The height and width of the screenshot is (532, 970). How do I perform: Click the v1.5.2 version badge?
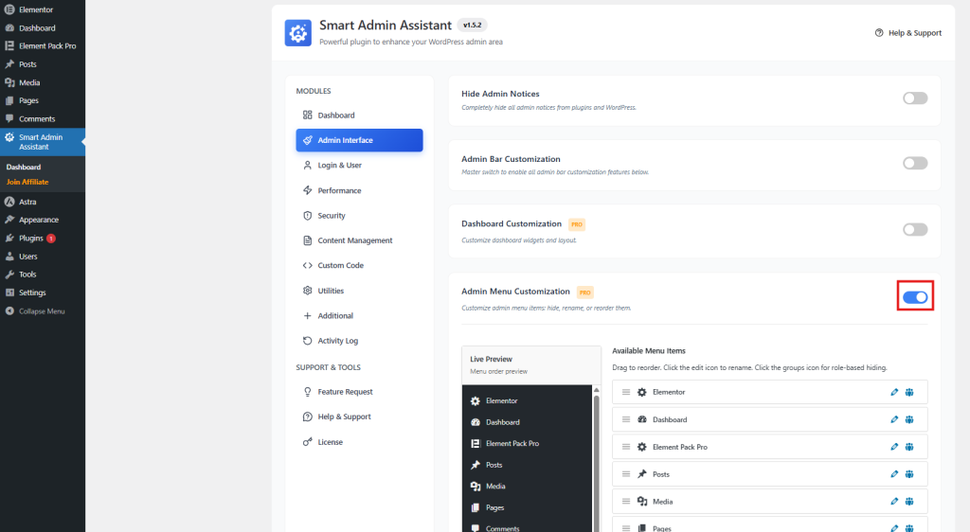472,26
